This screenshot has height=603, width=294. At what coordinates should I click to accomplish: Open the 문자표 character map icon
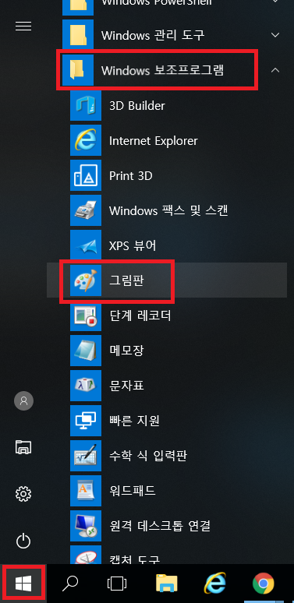pos(86,386)
